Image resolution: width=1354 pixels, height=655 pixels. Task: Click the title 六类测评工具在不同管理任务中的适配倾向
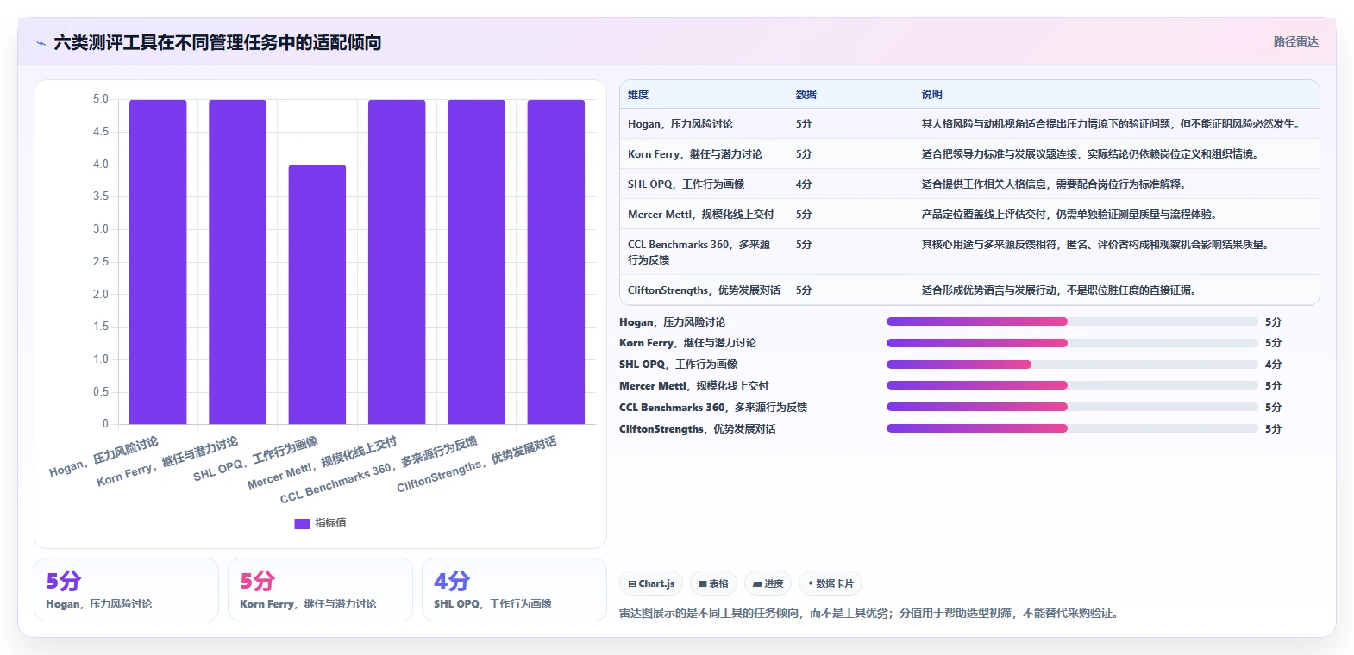click(x=217, y=42)
